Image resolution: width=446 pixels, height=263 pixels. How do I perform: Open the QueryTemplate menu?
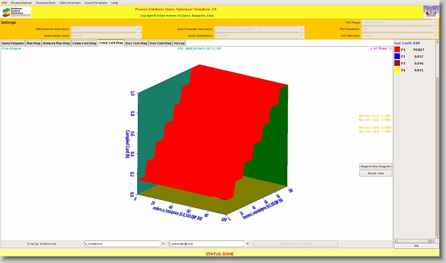tap(96, 3)
